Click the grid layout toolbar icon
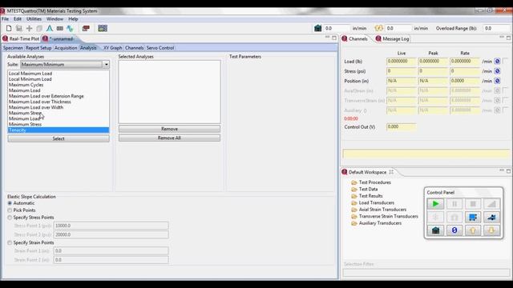Viewport: 513px width, 288px height. coord(103,29)
